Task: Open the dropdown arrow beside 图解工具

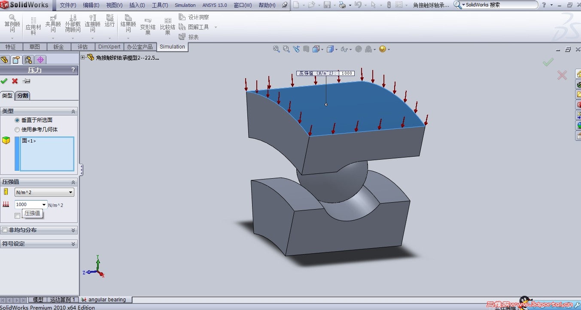Action: [216, 27]
